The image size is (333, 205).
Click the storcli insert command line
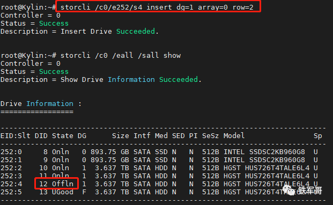pyautogui.click(x=157, y=7)
